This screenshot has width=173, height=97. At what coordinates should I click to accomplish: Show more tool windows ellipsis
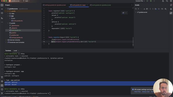click(x=2, y=22)
